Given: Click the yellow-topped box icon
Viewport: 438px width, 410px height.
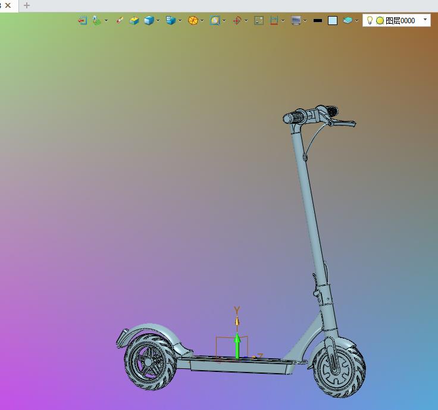Looking at the screenshot, I should point(134,21).
